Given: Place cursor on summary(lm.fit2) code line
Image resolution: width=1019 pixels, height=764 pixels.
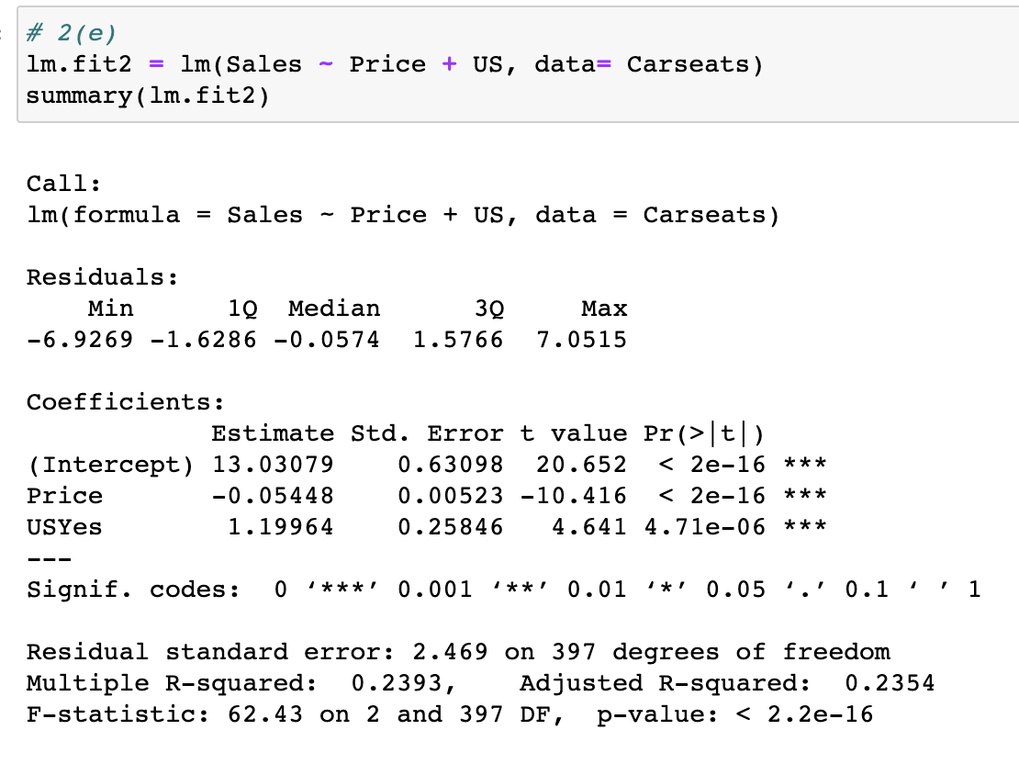Looking at the screenshot, I should pos(148,95).
